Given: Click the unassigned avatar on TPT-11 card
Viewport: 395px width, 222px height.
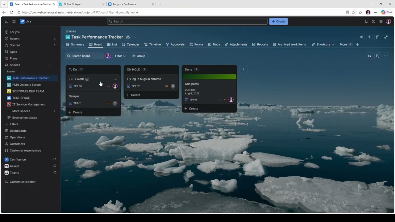Looking at the screenshot, I should tap(115, 103).
